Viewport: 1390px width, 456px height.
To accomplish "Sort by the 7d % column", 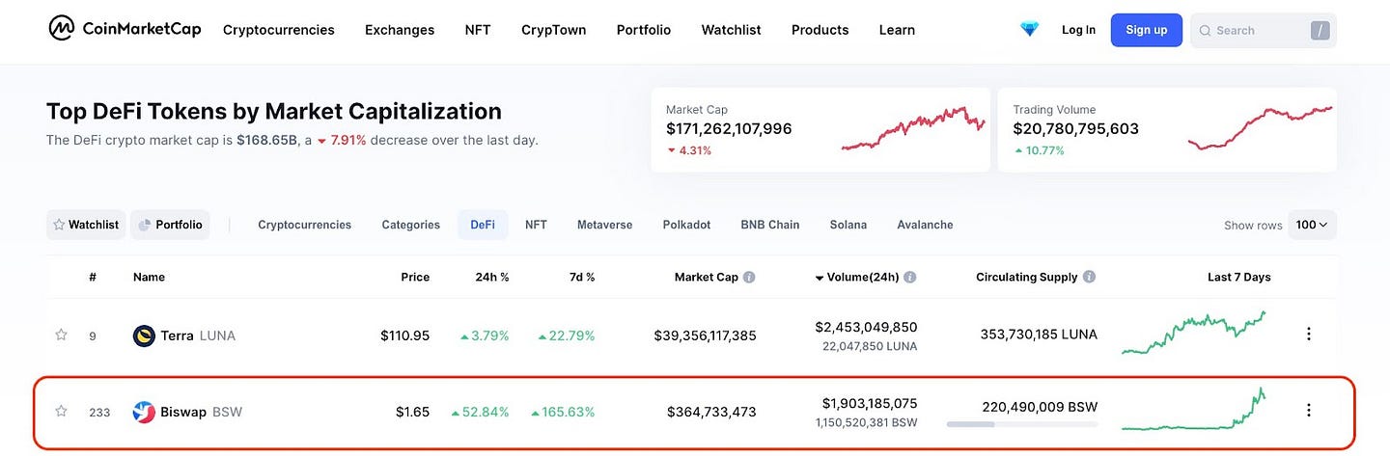I will [x=582, y=277].
